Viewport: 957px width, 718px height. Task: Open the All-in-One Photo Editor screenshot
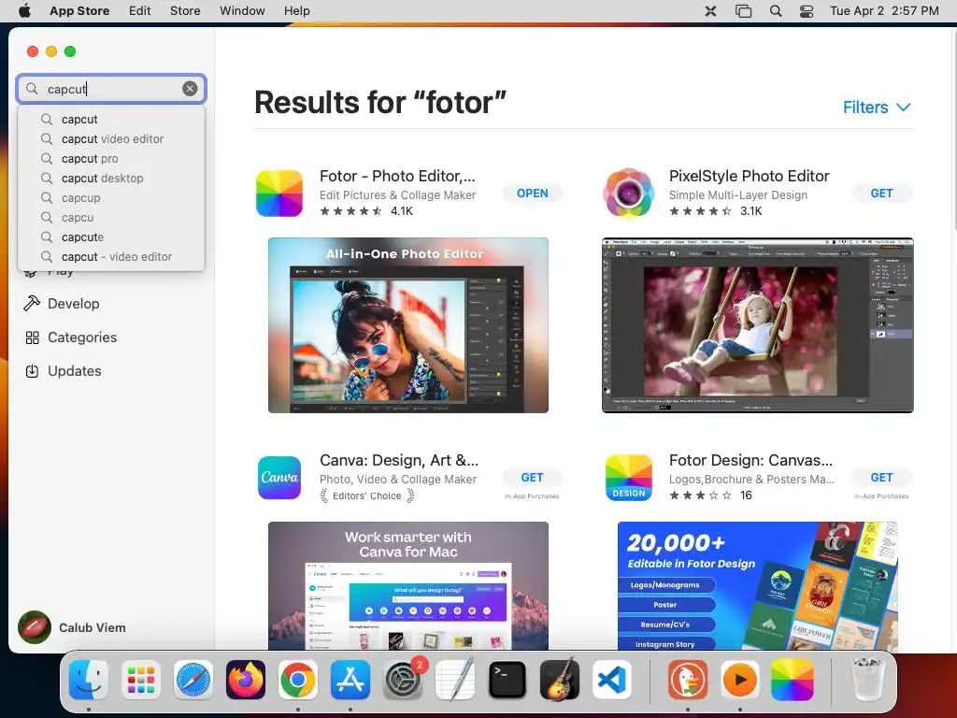click(408, 325)
